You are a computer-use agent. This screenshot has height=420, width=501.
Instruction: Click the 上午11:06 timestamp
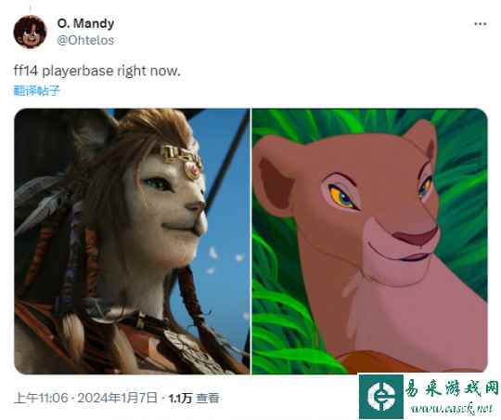point(41,398)
